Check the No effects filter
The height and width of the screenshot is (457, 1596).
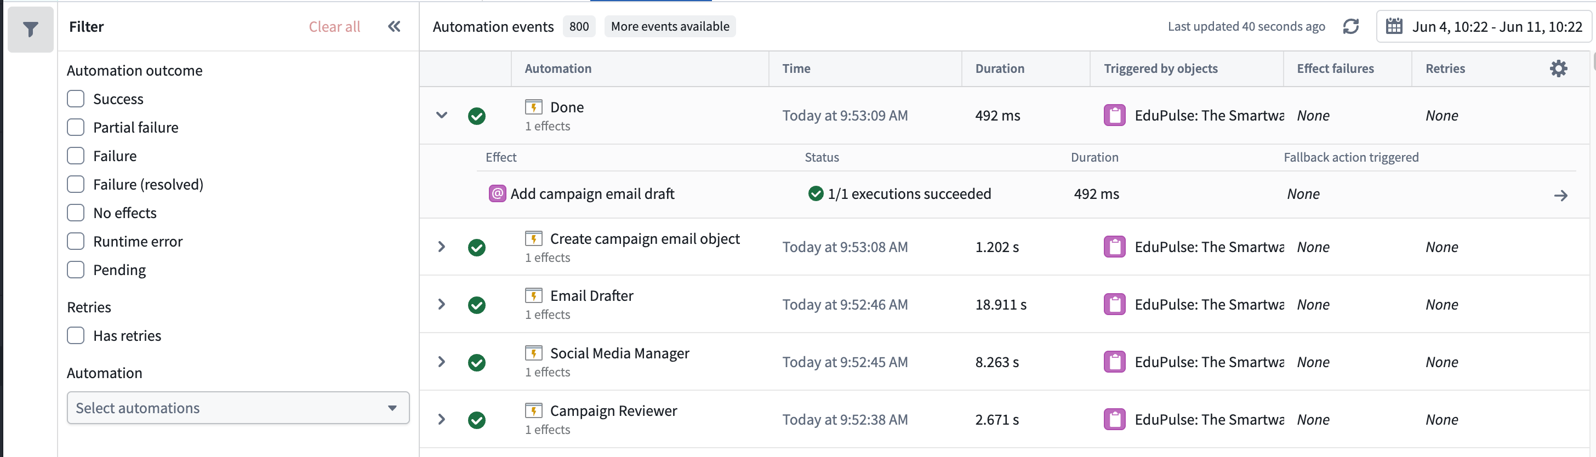[x=76, y=213]
